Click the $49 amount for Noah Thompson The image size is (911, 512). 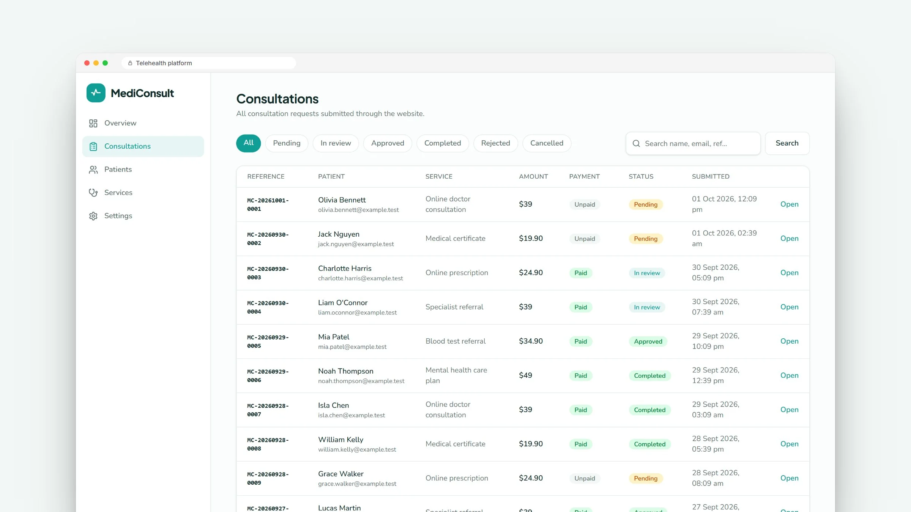pos(525,375)
